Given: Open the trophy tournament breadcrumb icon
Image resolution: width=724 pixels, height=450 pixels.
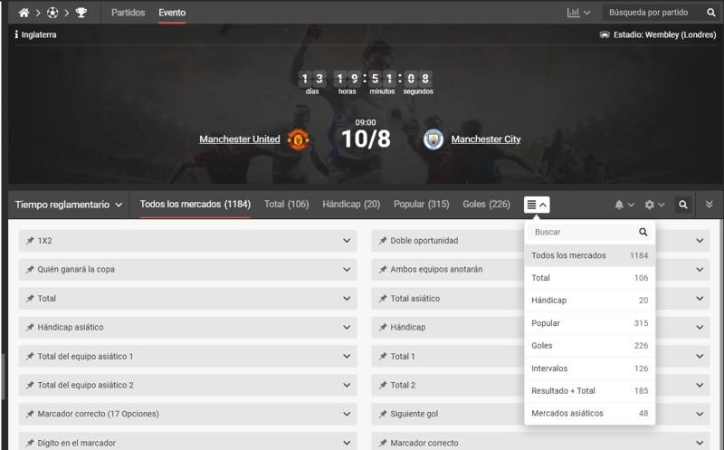Looking at the screenshot, I should 81,13.
